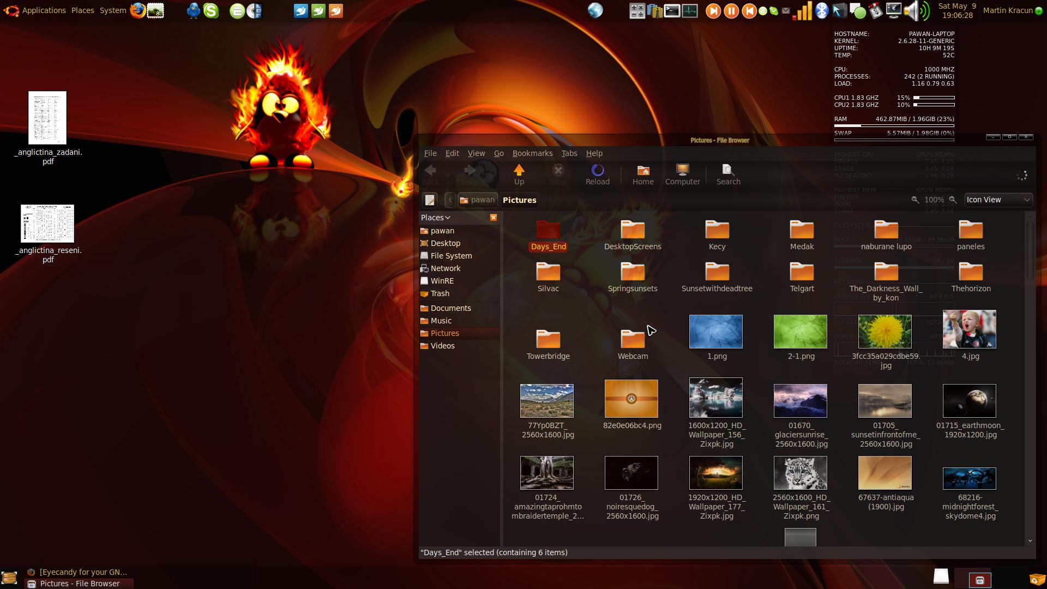Toggle text-based location bar edit icon
The image size is (1047, 589).
430,200
